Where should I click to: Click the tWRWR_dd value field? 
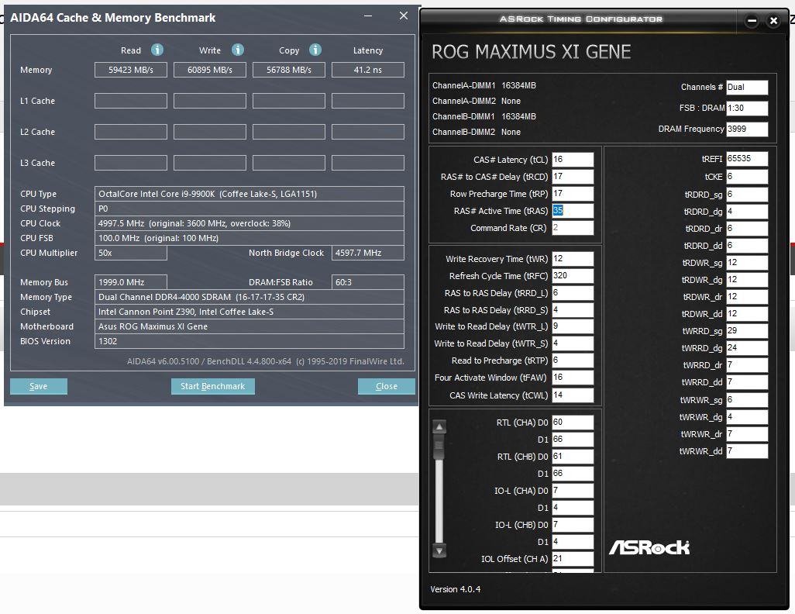coord(747,451)
